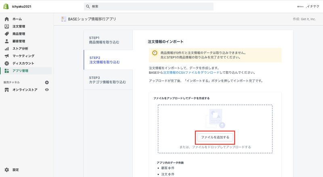Click the ichyaku2021 store name

click(x=22, y=6)
